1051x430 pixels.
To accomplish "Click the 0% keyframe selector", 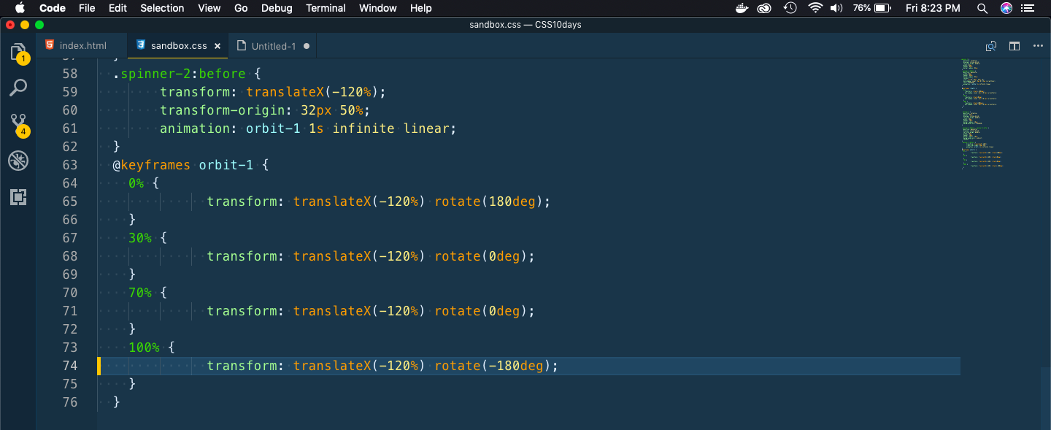I will click(136, 183).
